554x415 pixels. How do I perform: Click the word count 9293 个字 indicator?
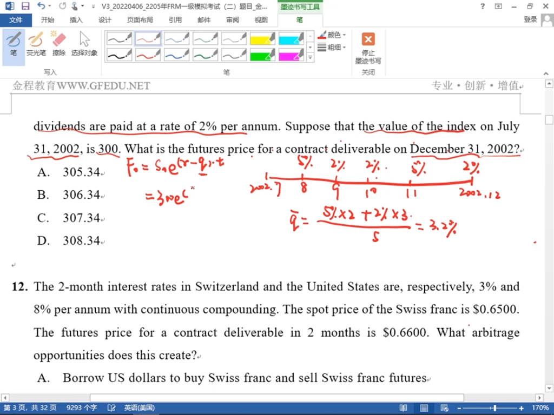(x=82, y=408)
